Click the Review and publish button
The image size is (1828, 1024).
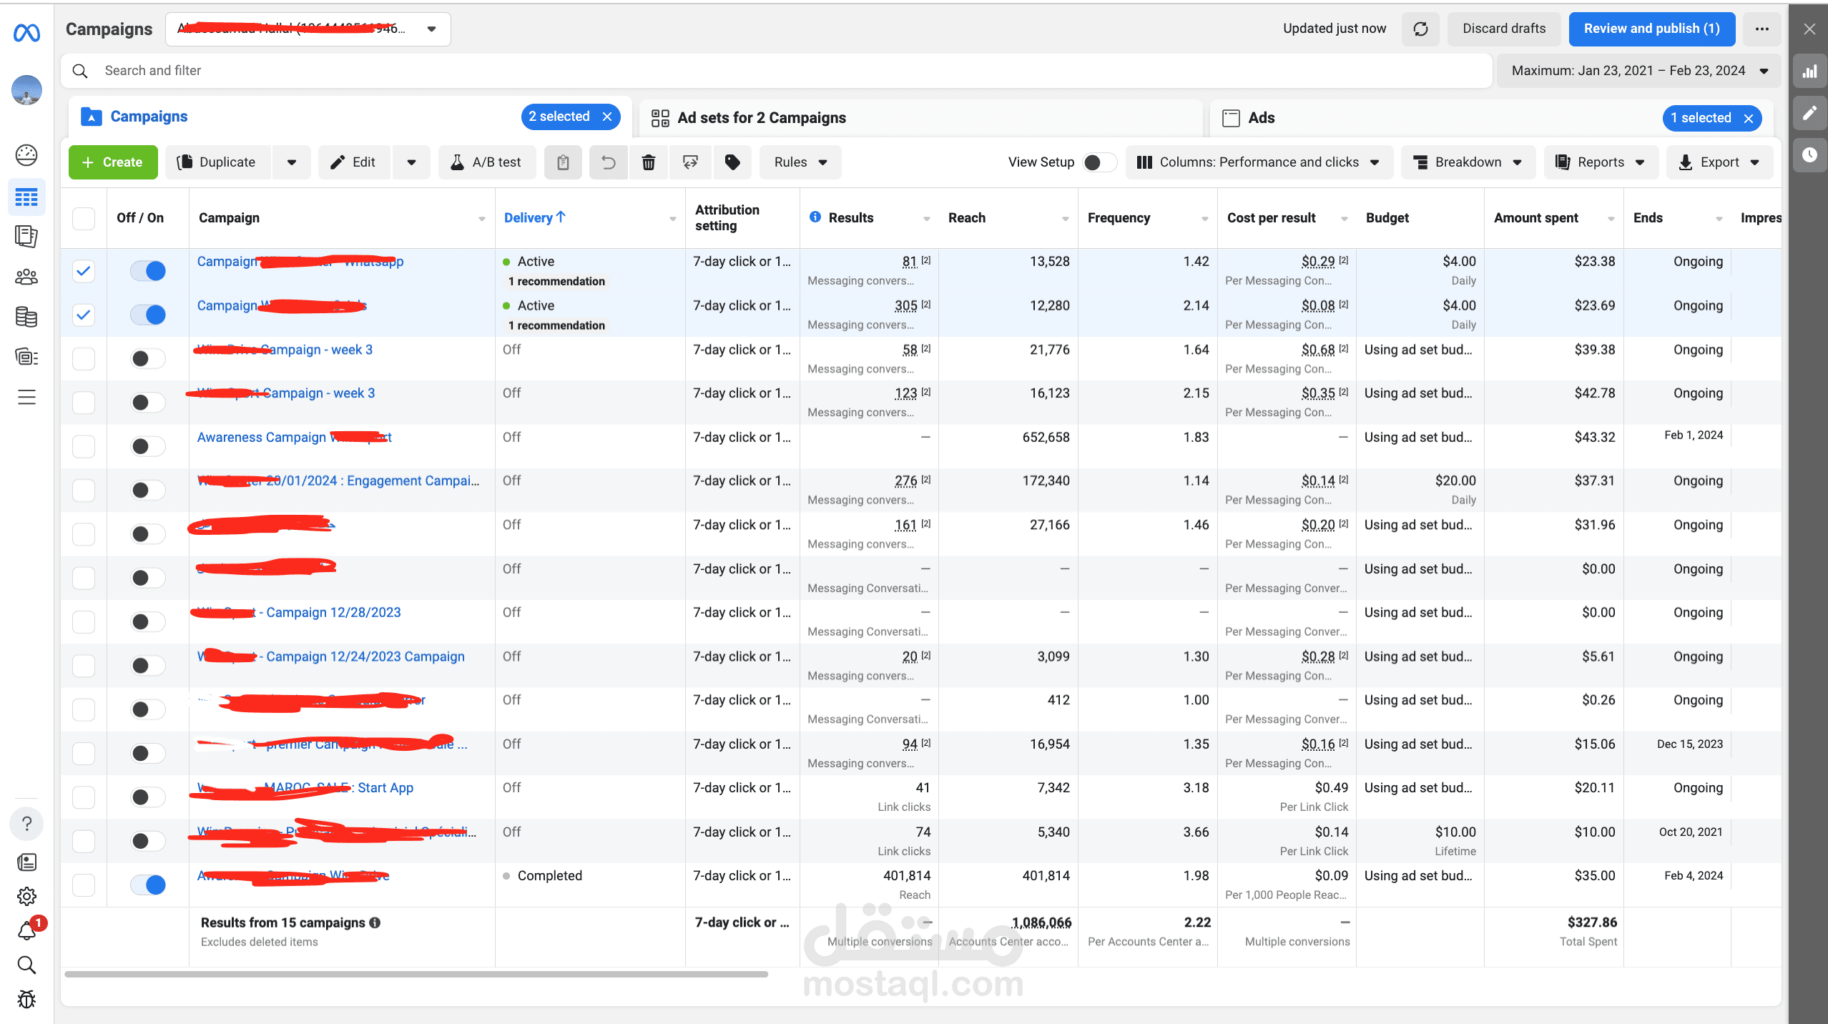click(1651, 29)
